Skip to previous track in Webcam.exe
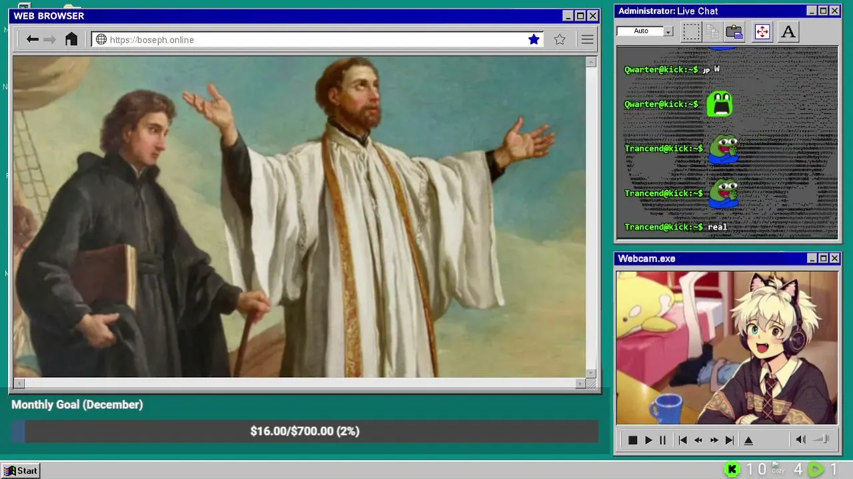853x479 pixels. click(682, 440)
